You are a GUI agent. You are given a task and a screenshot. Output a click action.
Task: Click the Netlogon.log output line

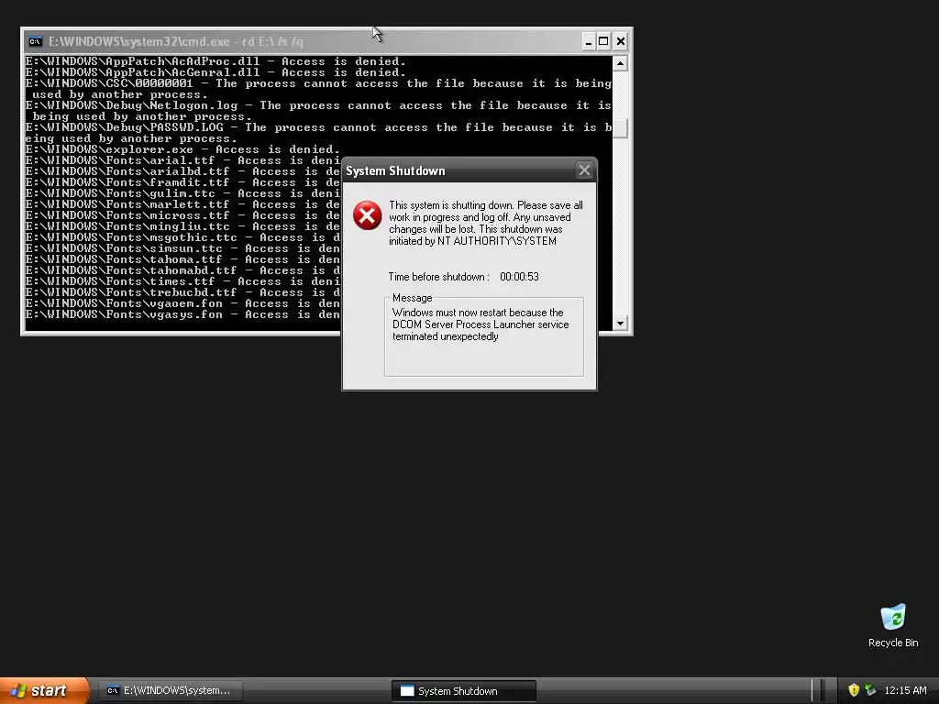[318, 111]
